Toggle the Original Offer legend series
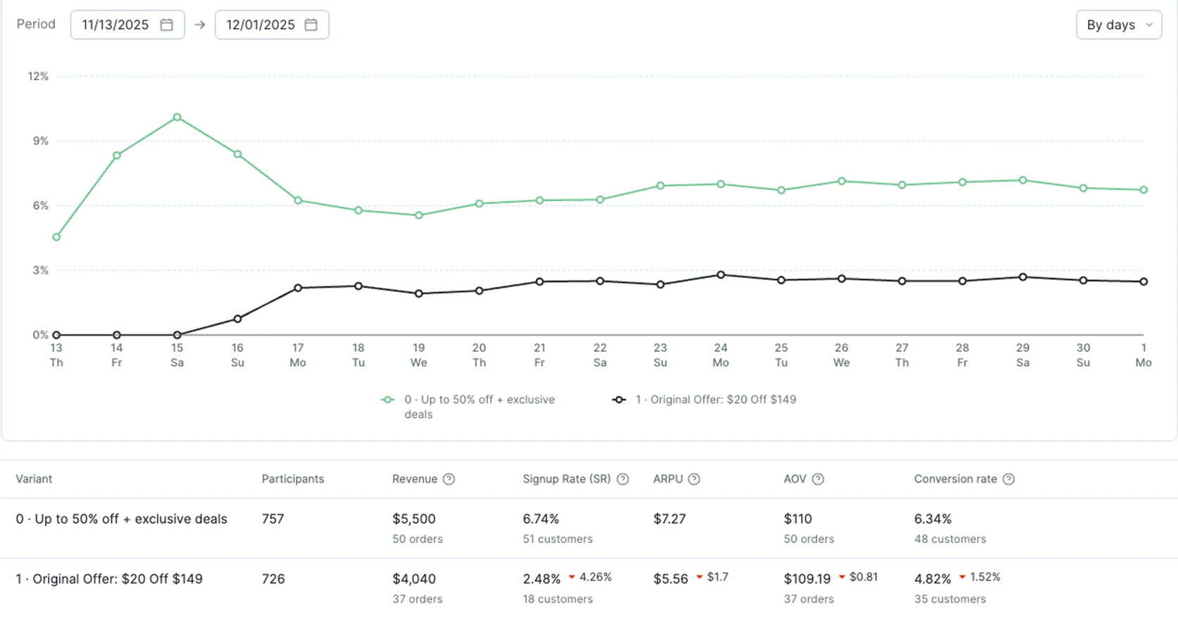Screen dimensions: 1178x617 pos(706,400)
